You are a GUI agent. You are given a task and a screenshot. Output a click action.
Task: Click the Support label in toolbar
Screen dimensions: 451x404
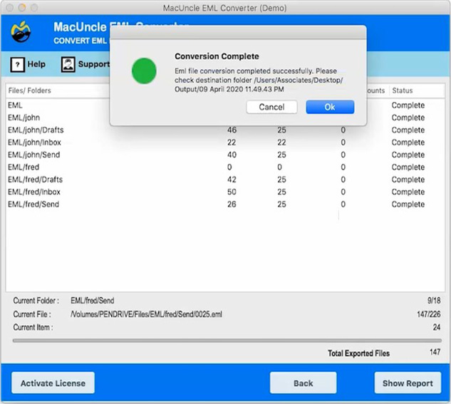pos(94,64)
